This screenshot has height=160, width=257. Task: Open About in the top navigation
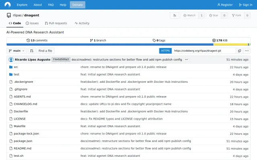[38, 5]
